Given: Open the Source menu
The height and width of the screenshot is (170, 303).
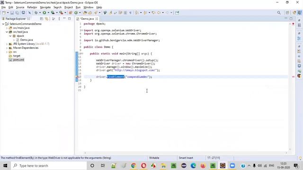Looking at the screenshot, I should coord(20,8).
